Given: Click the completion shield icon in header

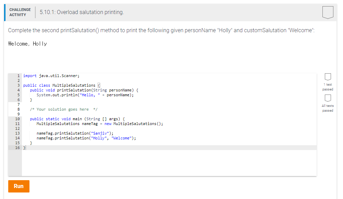Looking at the screenshot, I should 328,12.
